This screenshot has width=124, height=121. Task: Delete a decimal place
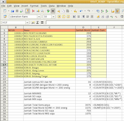tap(116, 16)
